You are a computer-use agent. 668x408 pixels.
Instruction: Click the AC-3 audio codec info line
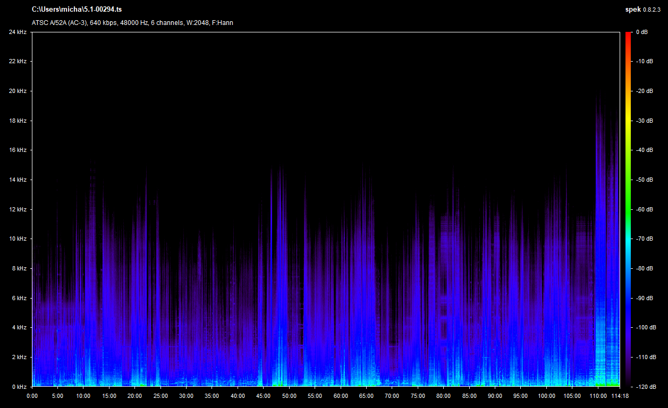pos(132,23)
